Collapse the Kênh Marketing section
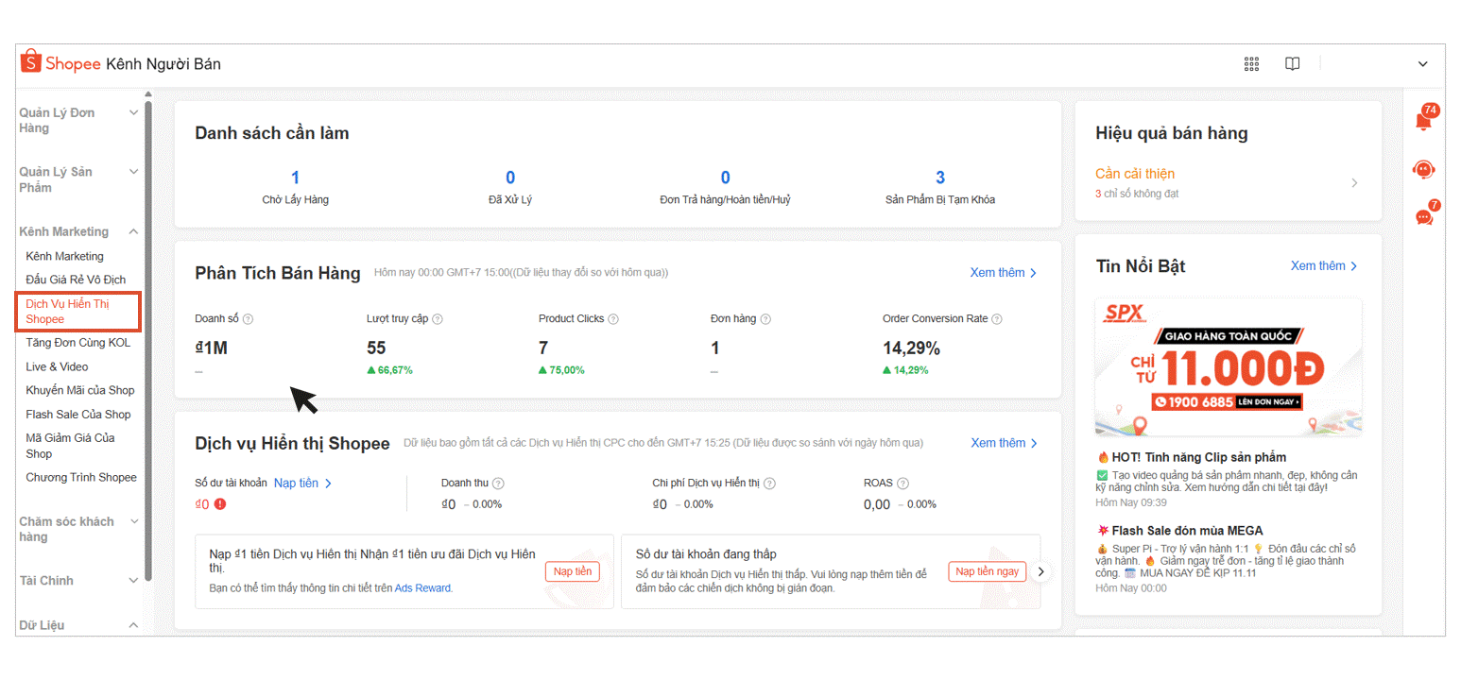1461x680 pixels. (x=133, y=231)
